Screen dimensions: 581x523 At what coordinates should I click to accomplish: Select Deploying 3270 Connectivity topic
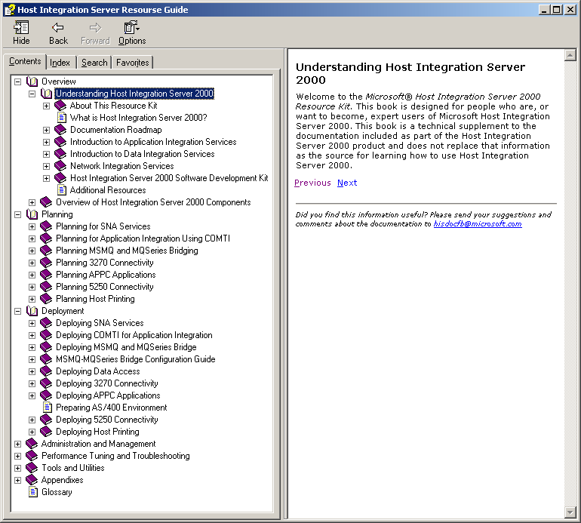point(106,383)
